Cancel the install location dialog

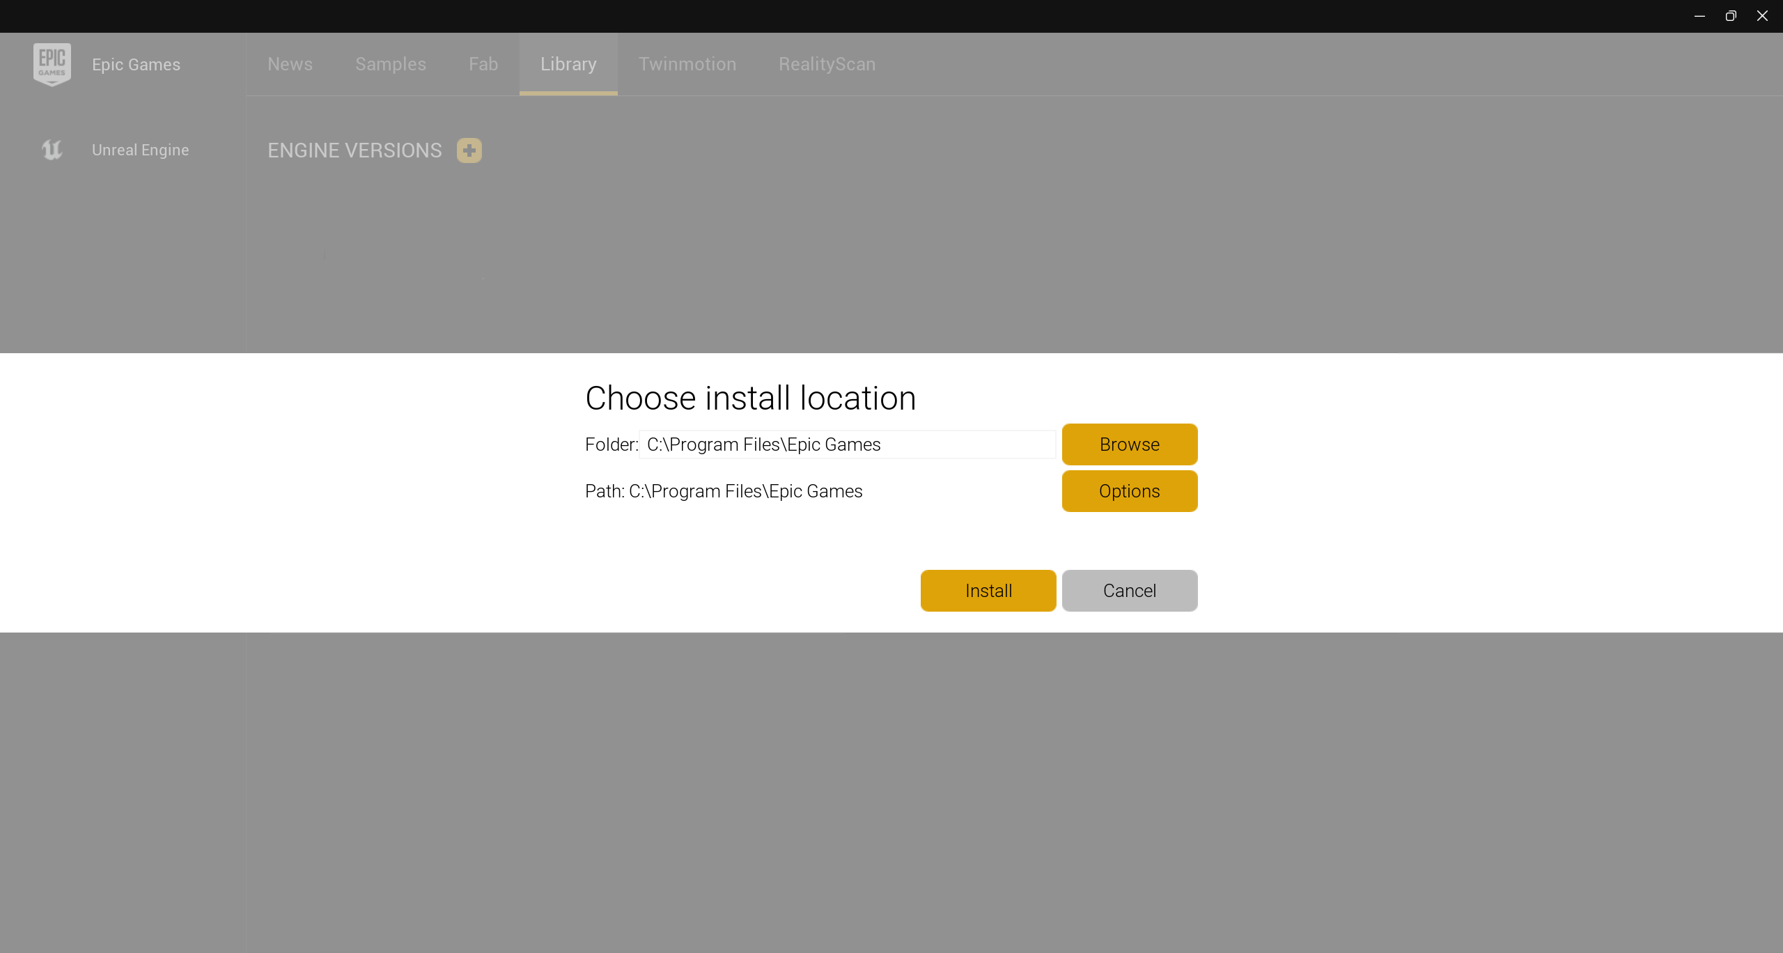click(x=1129, y=591)
